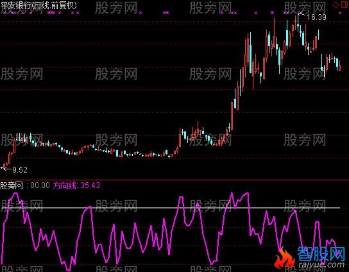Screen dimensions: 349x272
Task: Click the red diamond icon at top right
Action: click(x=336, y=4)
